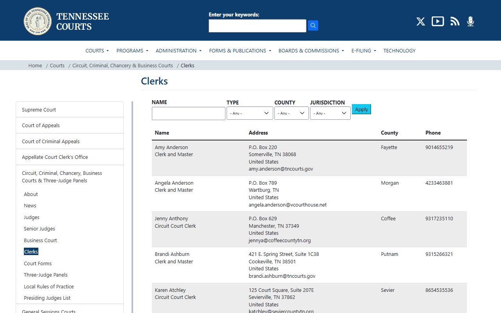501x313 pixels.
Task: Open the Type filter dropdown
Action: click(x=250, y=113)
